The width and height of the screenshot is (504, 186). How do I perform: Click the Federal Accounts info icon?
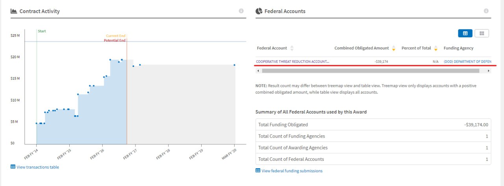[486, 11]
